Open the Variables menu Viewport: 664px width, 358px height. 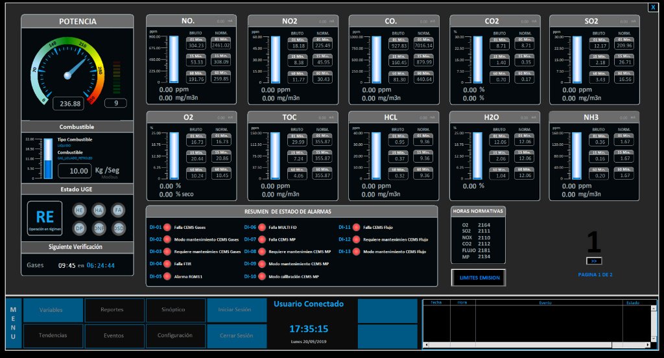(53, 310)
